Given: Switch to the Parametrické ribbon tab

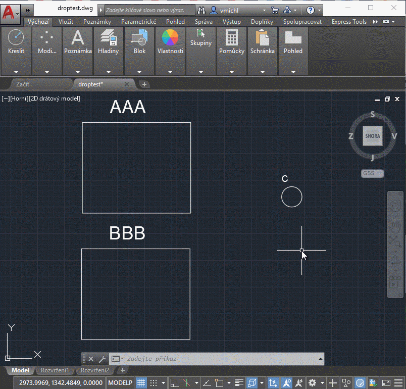Looking at the screenshot, I should pos(138,22).
